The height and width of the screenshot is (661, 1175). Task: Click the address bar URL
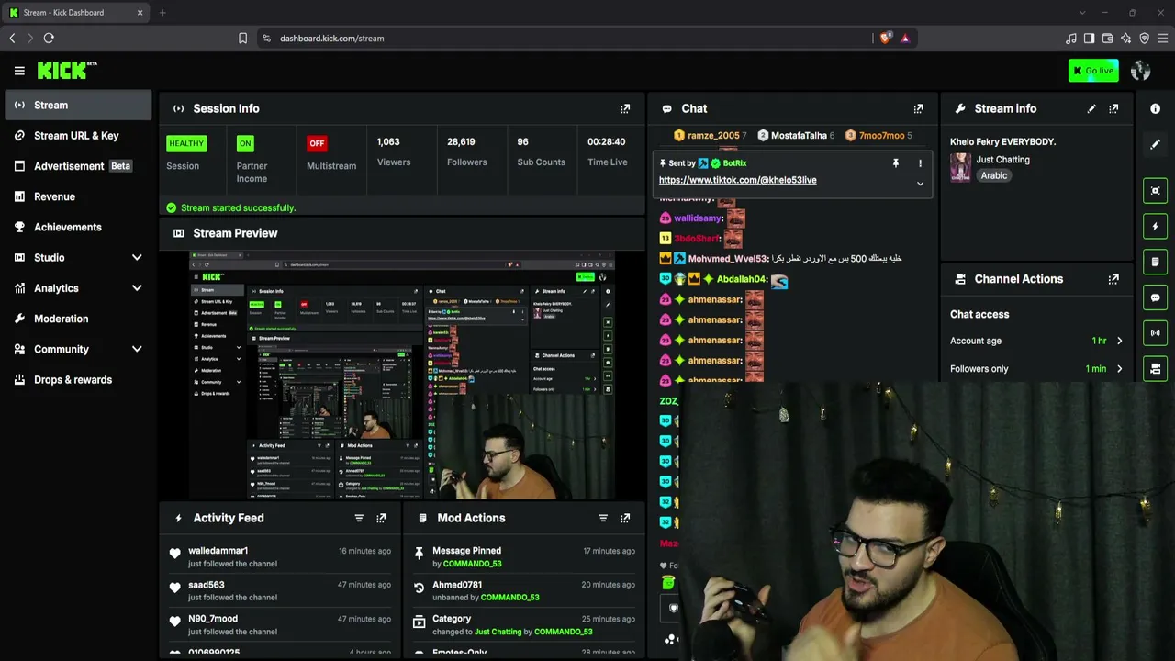(332, 39)
